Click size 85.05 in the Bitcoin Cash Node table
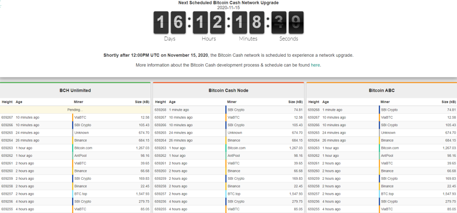457x213 pixels. click(298, 209)
